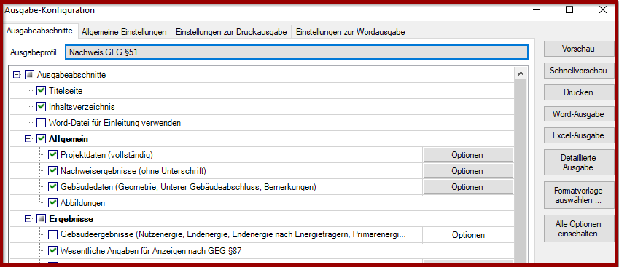Collapse the Ergebnisse section
619x267 pixels.
(28, 218)
